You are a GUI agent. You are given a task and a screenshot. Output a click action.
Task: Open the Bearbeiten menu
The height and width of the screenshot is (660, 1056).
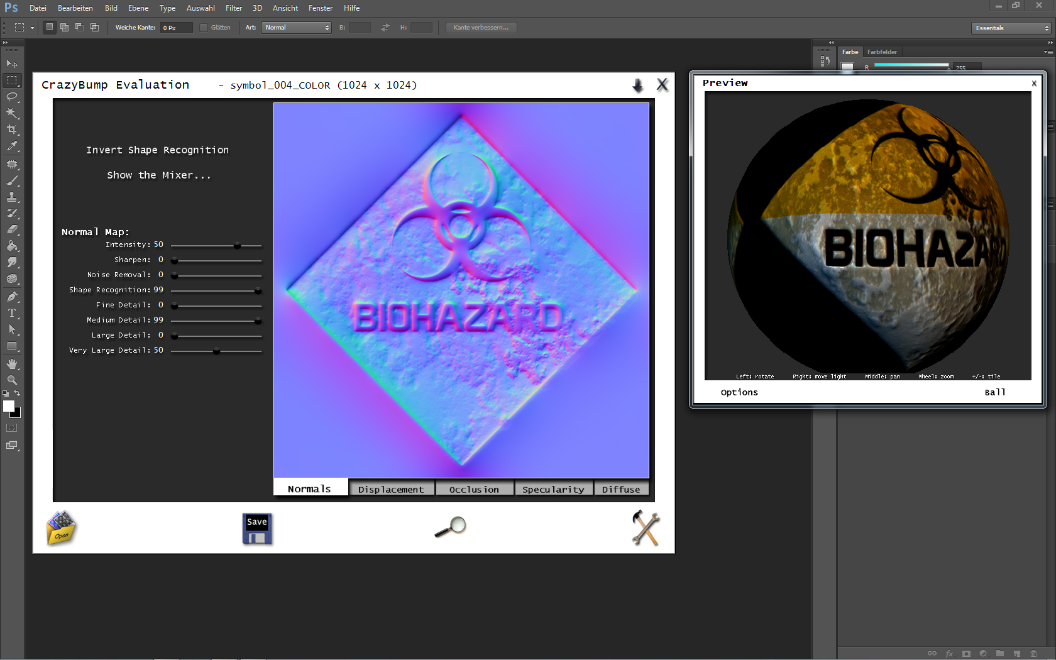click(75, 8)
